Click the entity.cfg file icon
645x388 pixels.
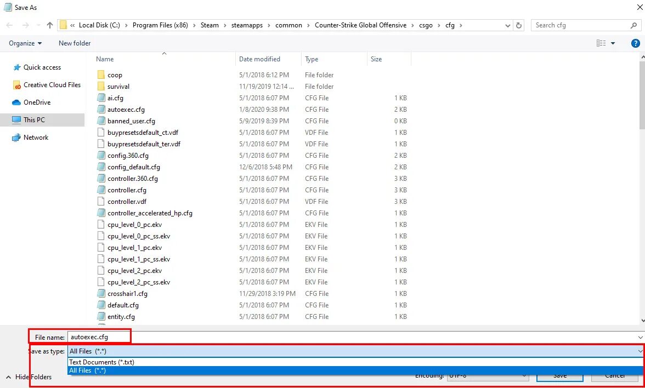click(101, 317)
